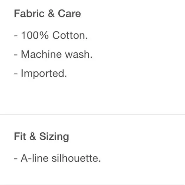Click the word Fabric in heading

click(29, 14)
